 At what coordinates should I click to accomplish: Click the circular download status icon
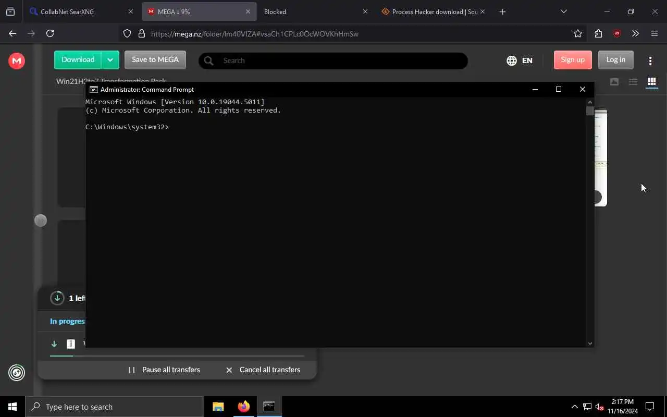(57, 298)
